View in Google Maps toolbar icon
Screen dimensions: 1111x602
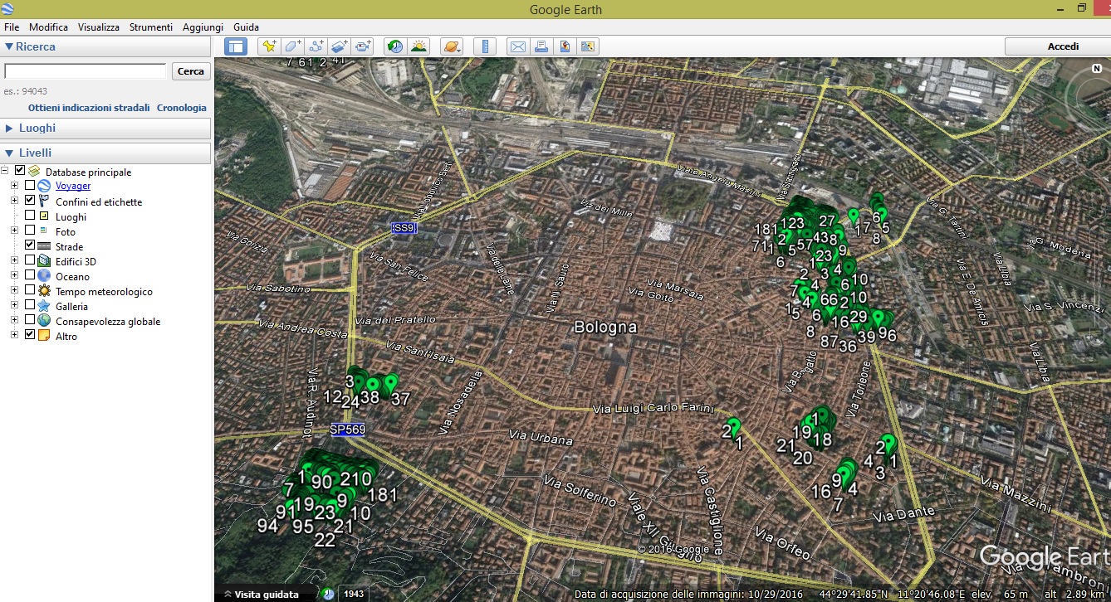point(588,46)
